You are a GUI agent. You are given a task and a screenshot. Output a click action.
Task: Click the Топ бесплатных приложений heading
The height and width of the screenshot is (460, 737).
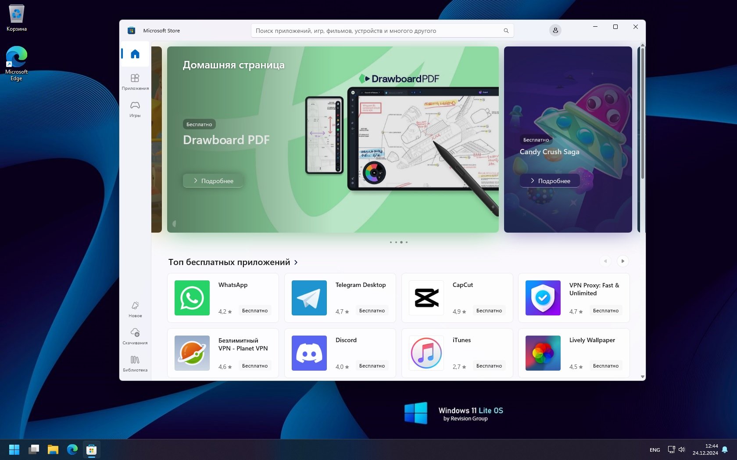[229, 262]
